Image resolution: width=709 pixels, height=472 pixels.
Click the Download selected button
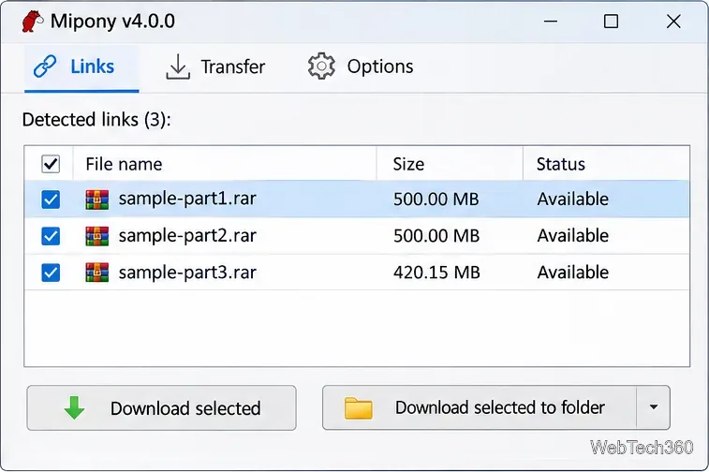(x=161, y=407)
